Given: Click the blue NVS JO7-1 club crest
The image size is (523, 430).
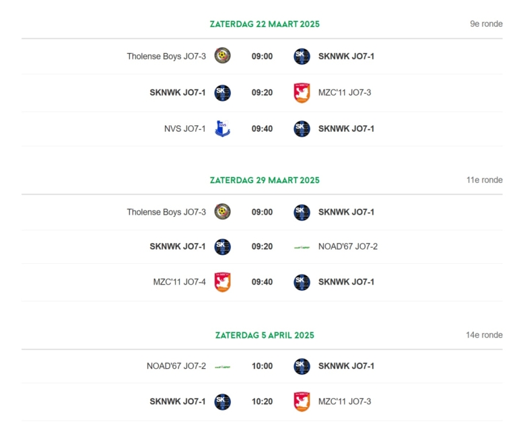Looking at the screenshot, I should tap(223, 129).
